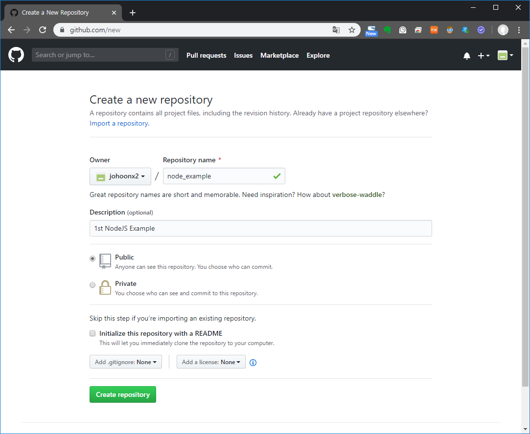Check Initialize this repository with a README
Image resolution: width=530 pixels, height=434 pixels.
[x=92, y=333]
